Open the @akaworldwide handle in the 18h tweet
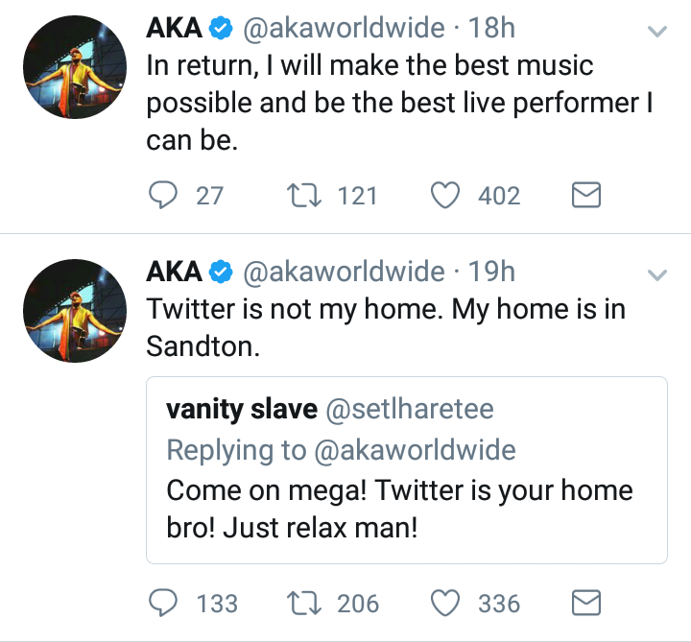691x642 pixels. tap(345, 30)
